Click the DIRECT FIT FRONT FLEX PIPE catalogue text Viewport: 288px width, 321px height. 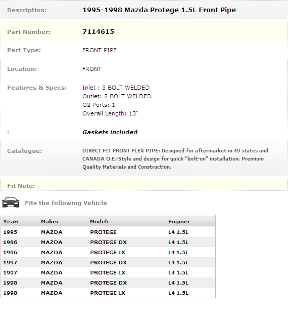click(175, 159)
